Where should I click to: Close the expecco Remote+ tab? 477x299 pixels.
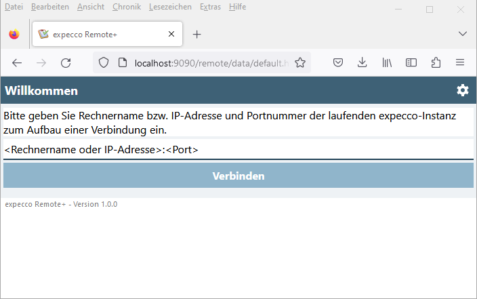coord(171,34)
